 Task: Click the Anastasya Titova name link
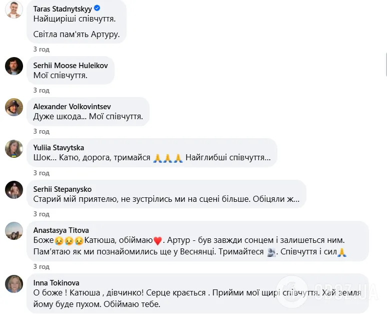pyautogui.click(x=61, y=230)
